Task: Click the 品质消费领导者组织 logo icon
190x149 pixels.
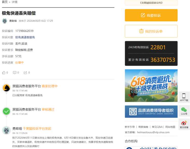Action: click(x=133, y=112)
